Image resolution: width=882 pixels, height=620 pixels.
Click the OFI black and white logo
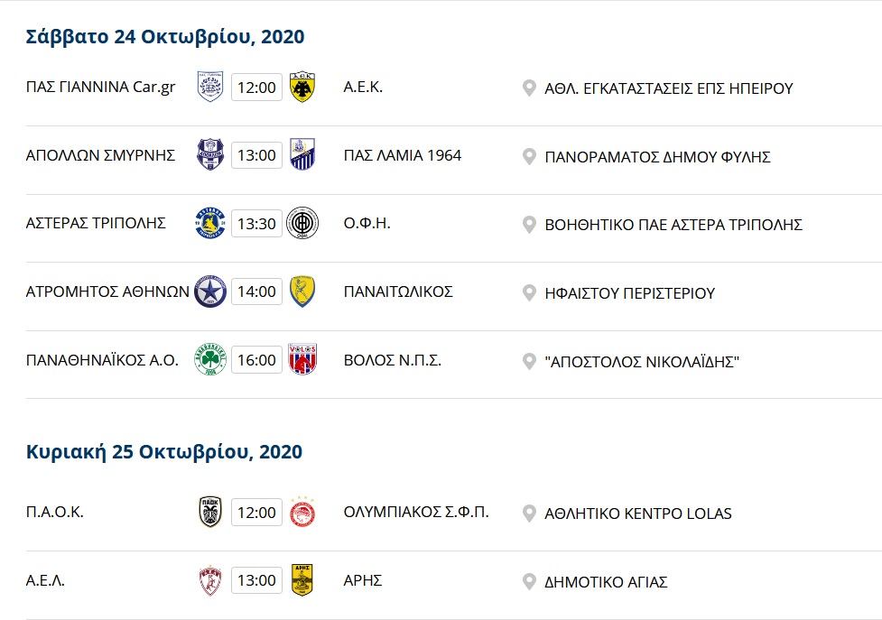pos(302,223)
